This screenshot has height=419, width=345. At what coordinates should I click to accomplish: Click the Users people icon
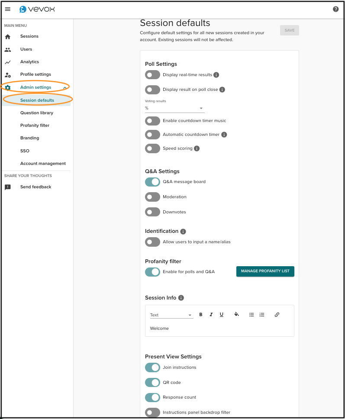8,49
